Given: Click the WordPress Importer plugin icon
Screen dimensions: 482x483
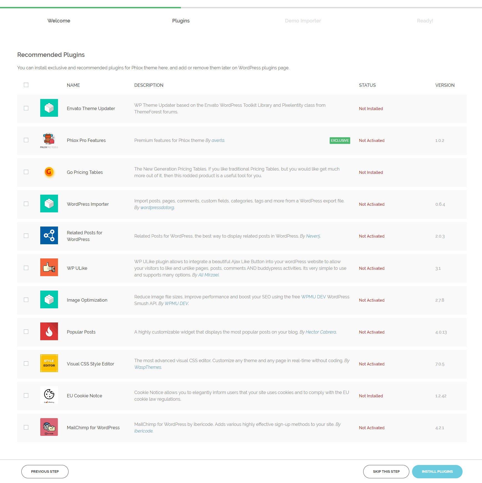Looking at the screenshot, I should point(49,204).
